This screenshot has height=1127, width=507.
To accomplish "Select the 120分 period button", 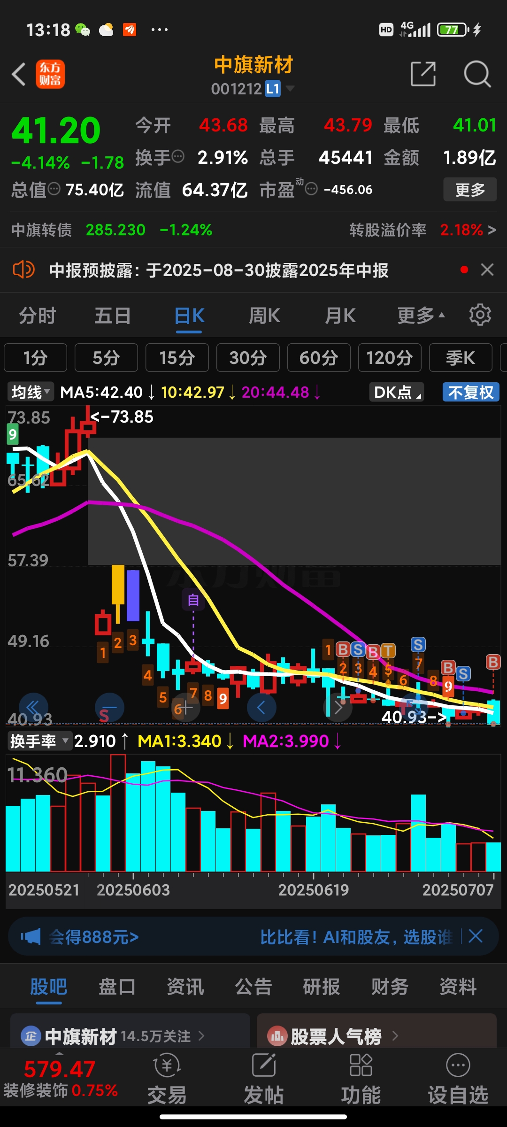I will (x=390, y=358).
